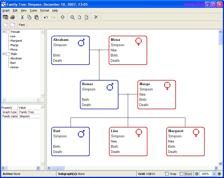The width and height of the screenshot is (224, 178).
Task: Select Bart in the tree
Action: 13,63
